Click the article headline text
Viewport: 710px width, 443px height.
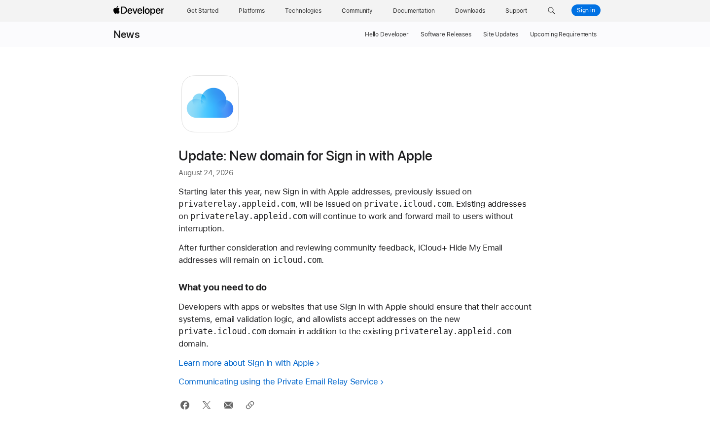[x=305, y=156]
